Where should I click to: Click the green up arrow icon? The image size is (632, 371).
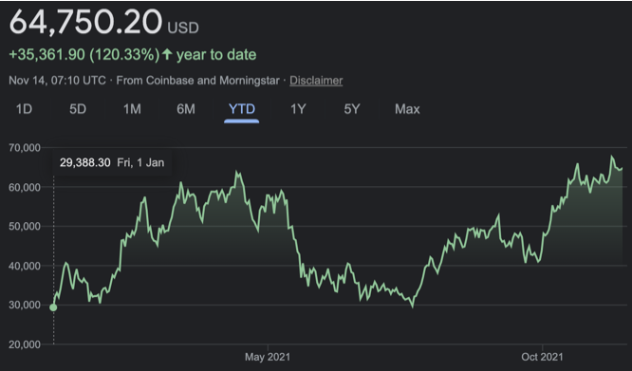pyautogui.click(x=167, y=54)
